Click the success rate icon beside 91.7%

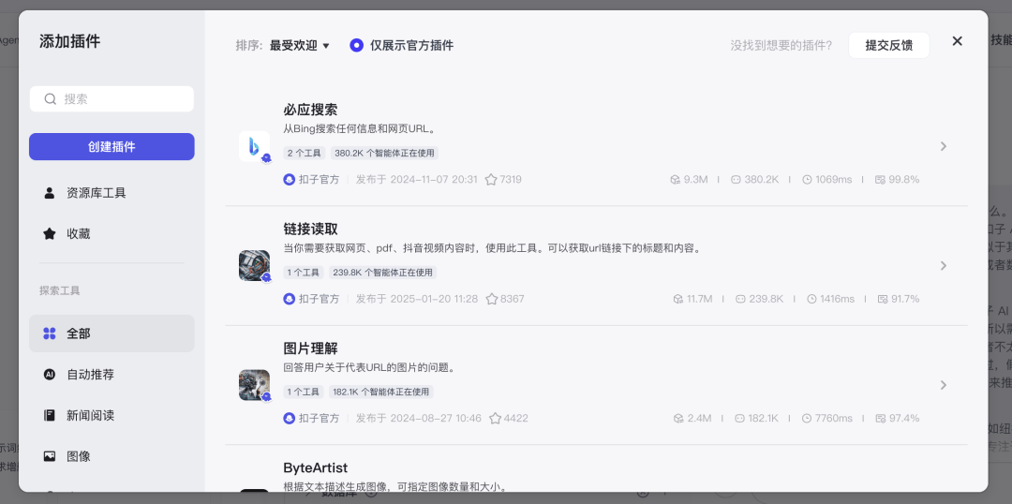tap(883, 299)
